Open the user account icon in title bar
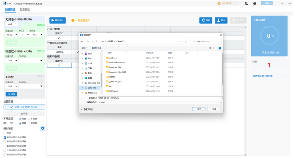This screenshot has height=158, width=294. pyautogui.click(x=247, y=3)
